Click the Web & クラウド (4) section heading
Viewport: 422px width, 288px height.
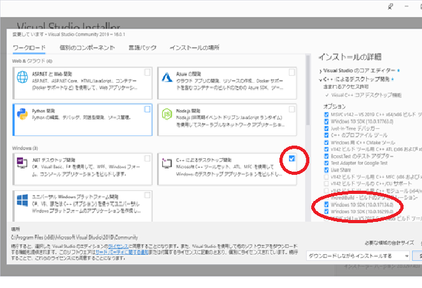click(x=32, y=61)
